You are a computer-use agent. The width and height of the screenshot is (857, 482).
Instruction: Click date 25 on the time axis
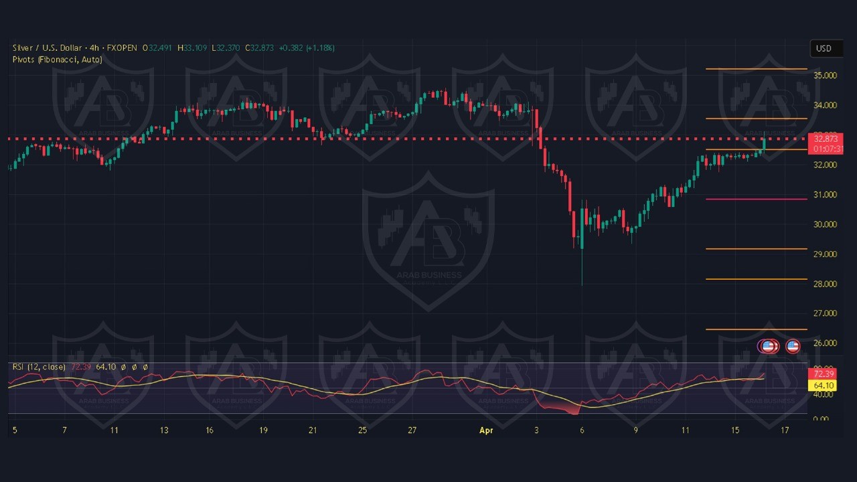tap(362, 430)
